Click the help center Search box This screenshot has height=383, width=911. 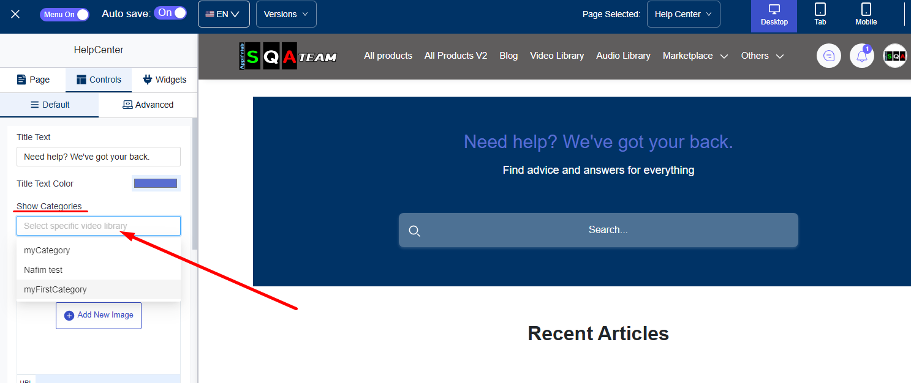click(599, 230)
